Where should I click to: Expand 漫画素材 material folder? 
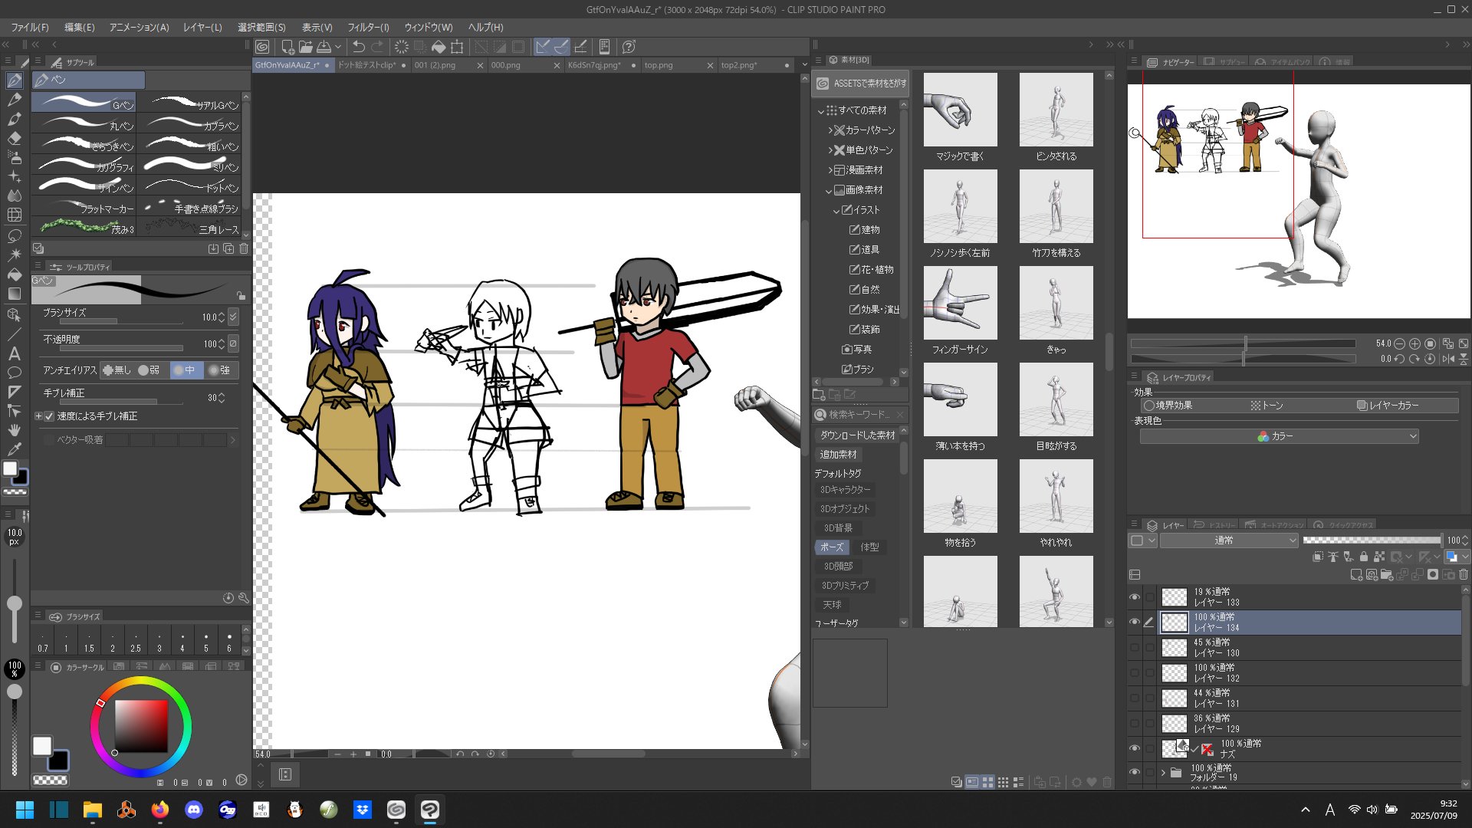coord(830,170)
